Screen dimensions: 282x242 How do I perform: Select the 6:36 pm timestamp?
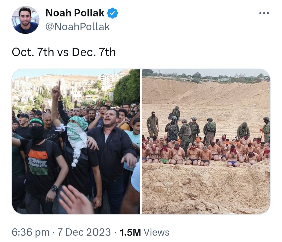31,232
